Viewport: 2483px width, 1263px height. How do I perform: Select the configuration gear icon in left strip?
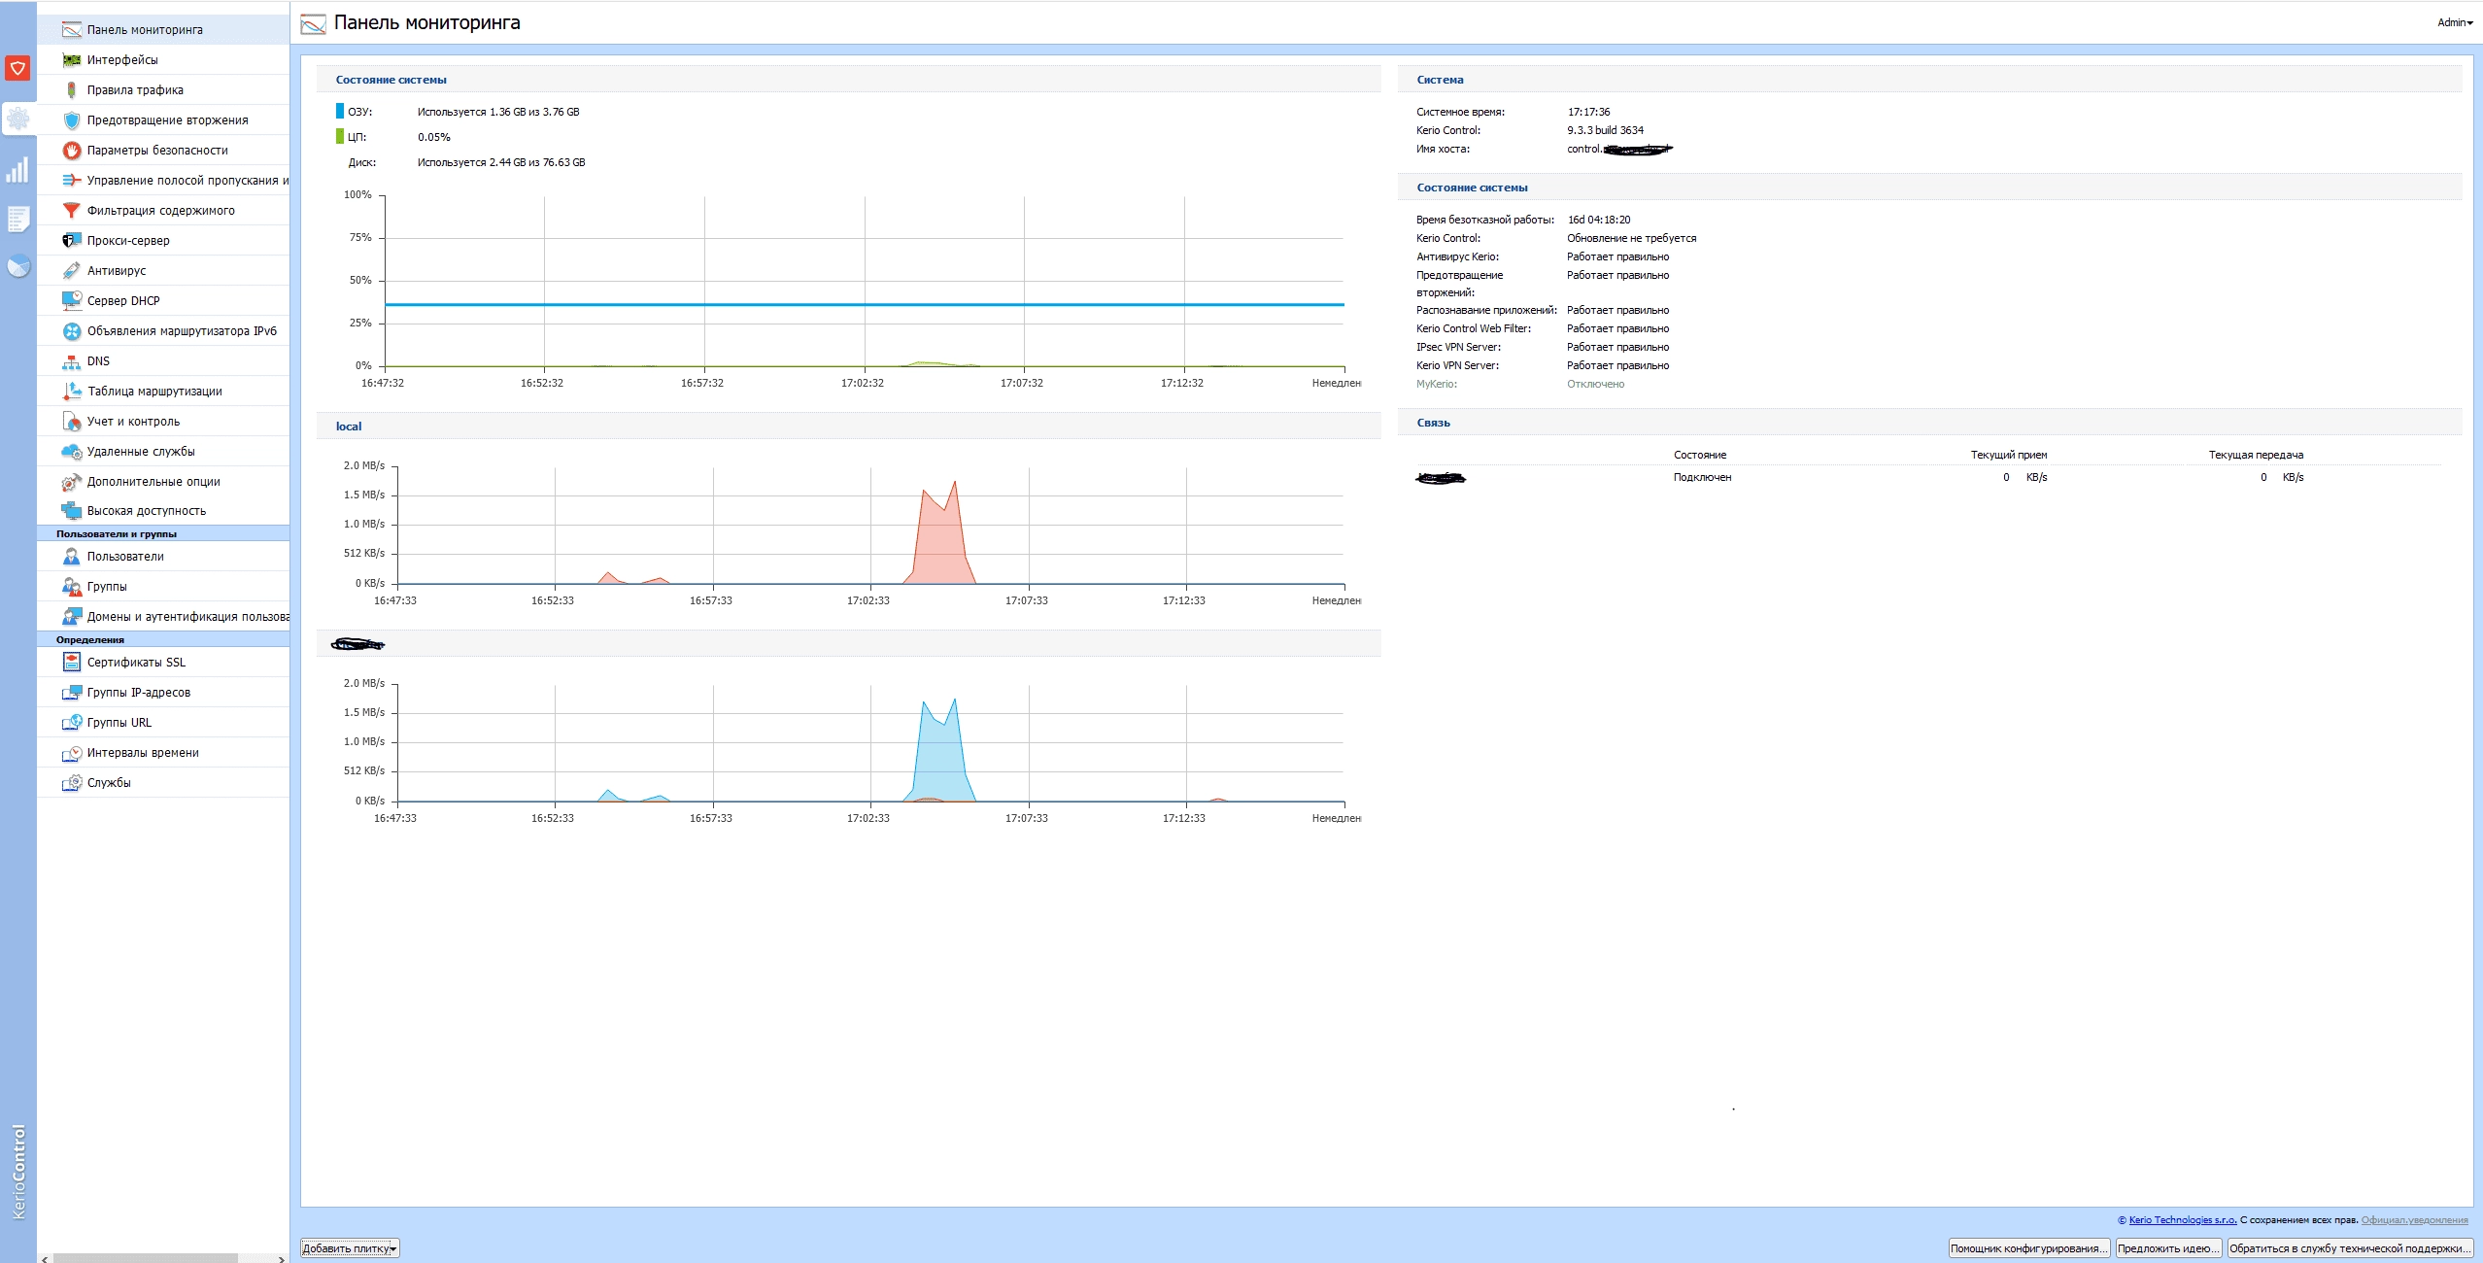pyautogui.click(x=17, y=119)
